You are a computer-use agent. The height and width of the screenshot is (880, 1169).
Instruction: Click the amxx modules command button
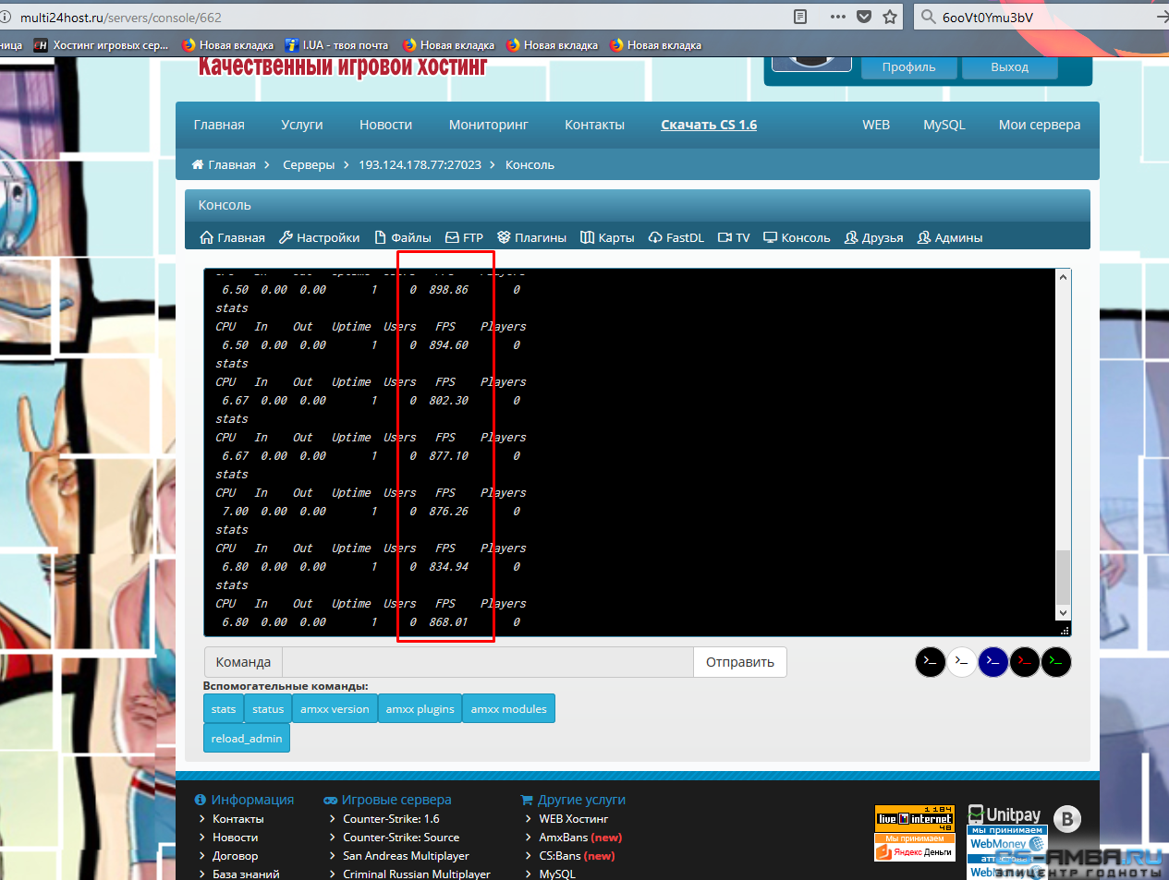tap(508, 709)
